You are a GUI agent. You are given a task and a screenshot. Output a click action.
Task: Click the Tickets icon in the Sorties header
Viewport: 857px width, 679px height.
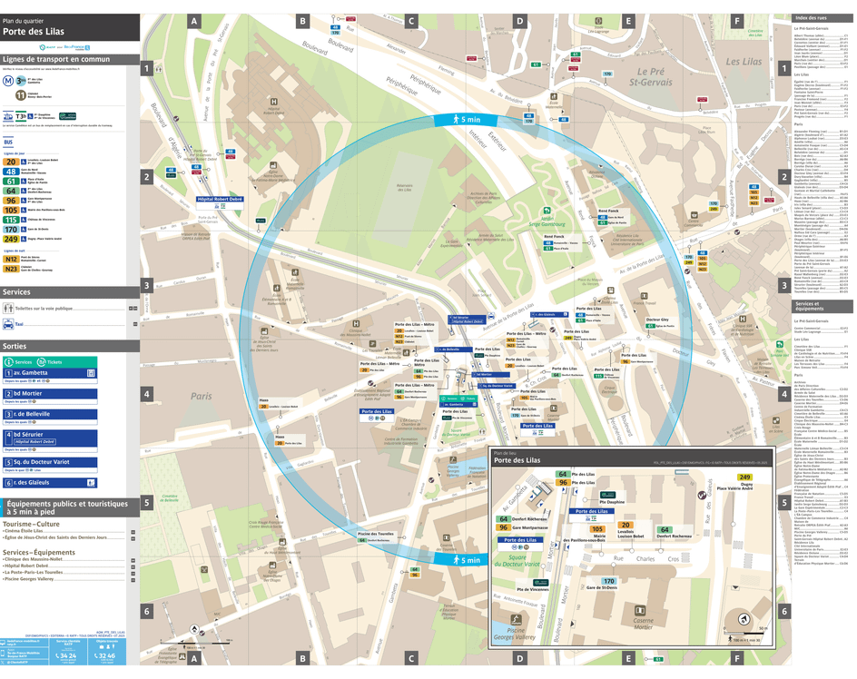tap(41, 362)
